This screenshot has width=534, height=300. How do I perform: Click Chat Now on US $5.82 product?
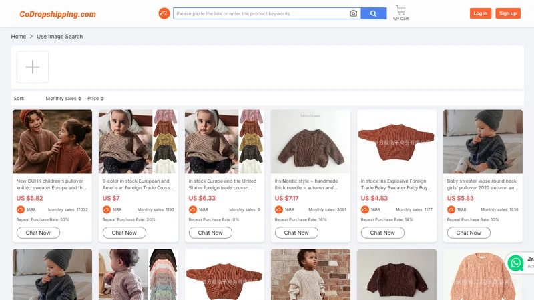(38, 233)
